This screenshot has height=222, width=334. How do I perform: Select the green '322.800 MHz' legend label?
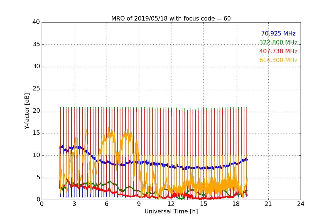coord(278,42)
